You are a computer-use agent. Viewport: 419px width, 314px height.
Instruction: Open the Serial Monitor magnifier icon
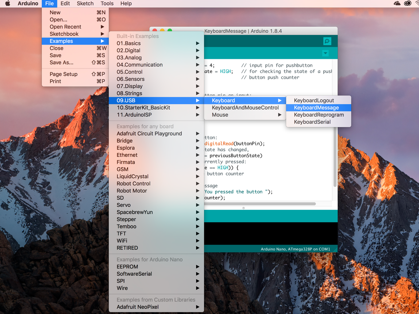(327, 41)
